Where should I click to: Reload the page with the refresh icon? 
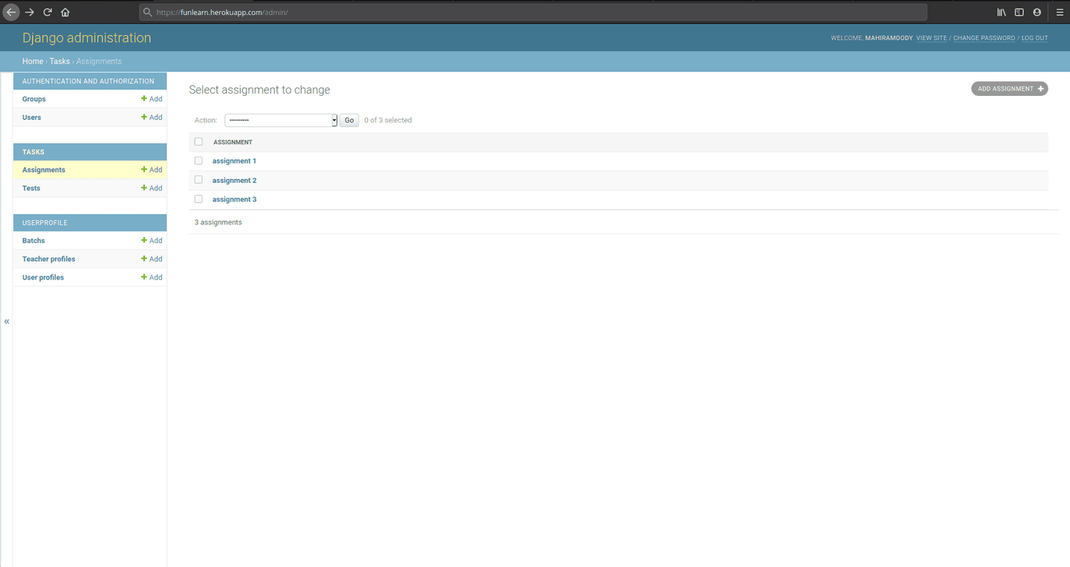(x=48, y=12)
